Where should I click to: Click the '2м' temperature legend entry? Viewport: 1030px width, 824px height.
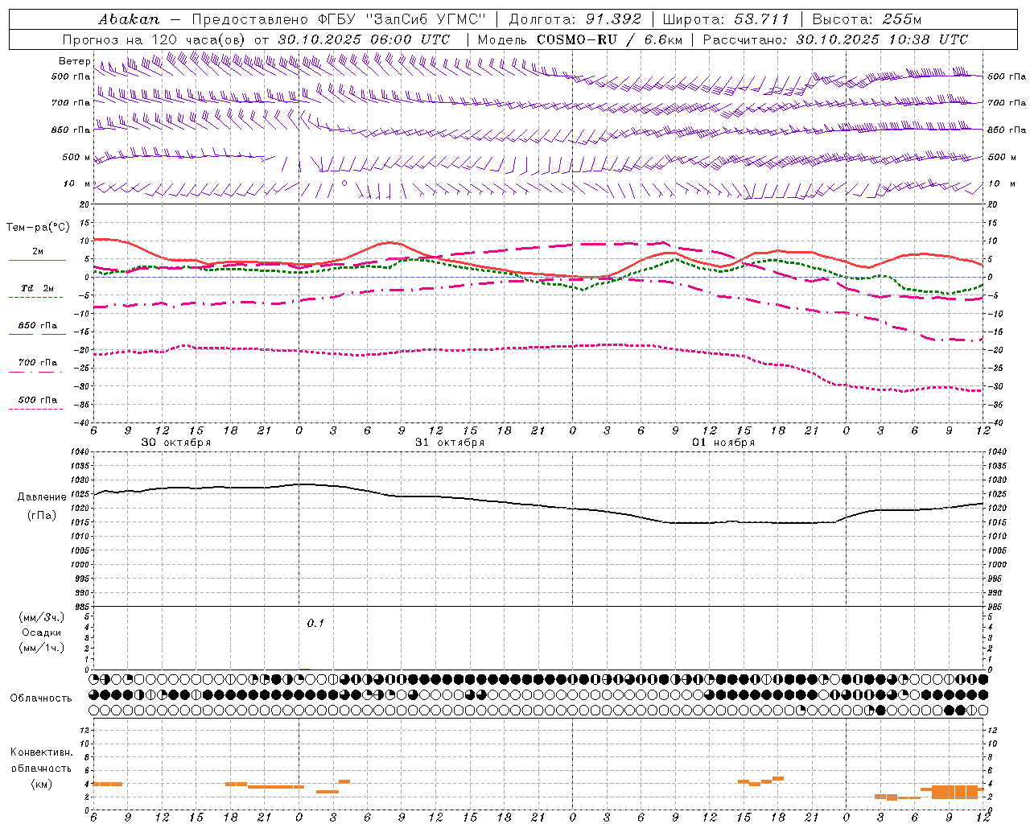38,252
